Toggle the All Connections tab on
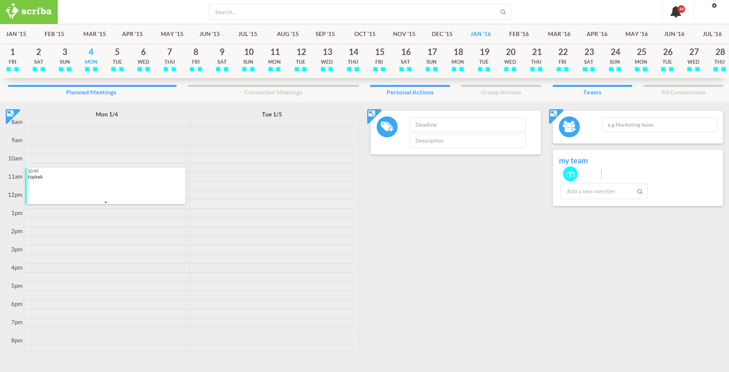Viewport: 729px width, 372px height. coord(683,92)
